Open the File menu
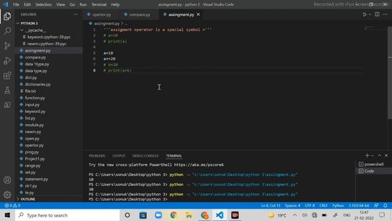 [16, 4]
